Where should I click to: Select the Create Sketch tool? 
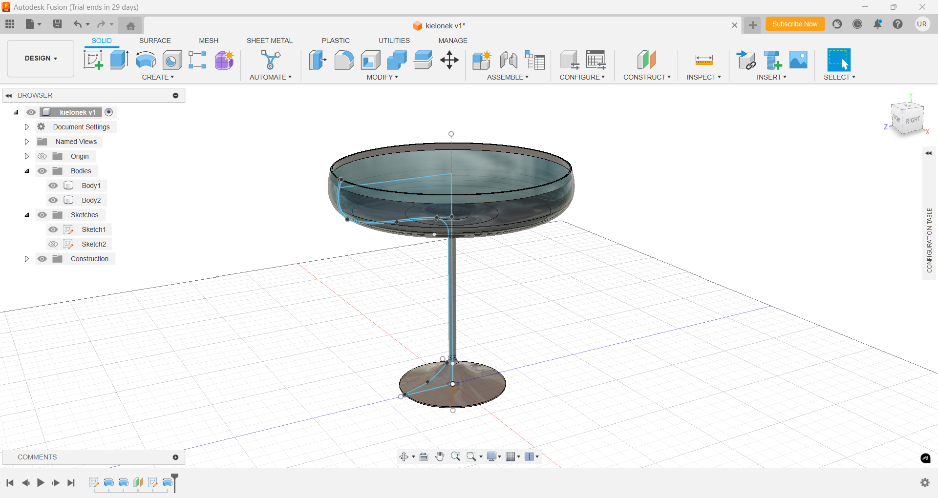point(93,60)
